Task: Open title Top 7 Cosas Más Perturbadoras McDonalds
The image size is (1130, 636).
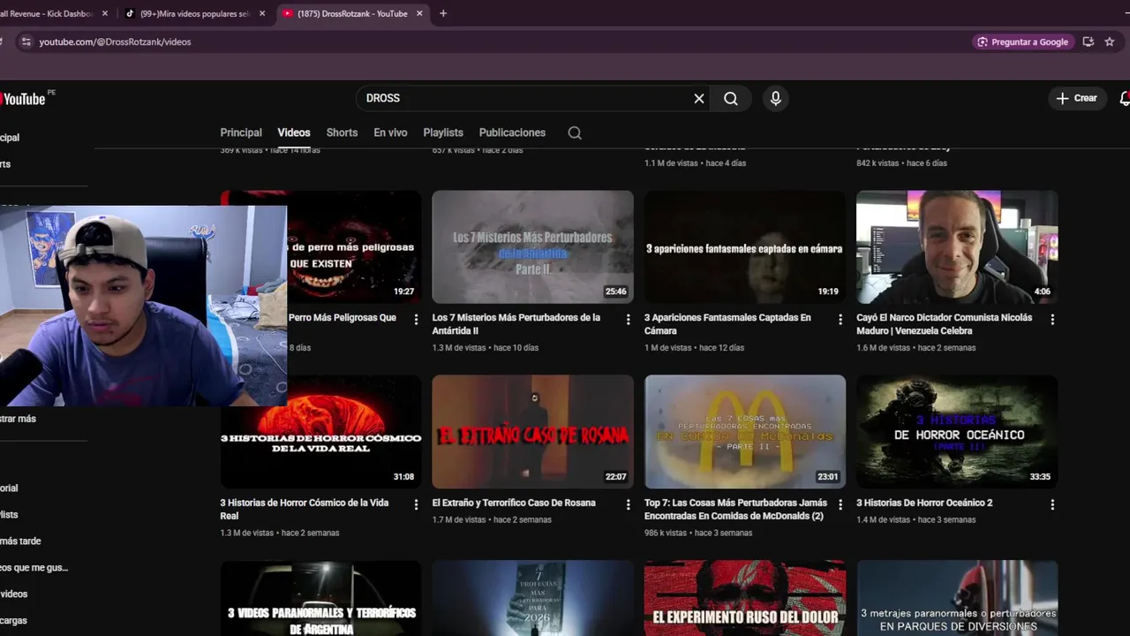Action: pos(735,510)
